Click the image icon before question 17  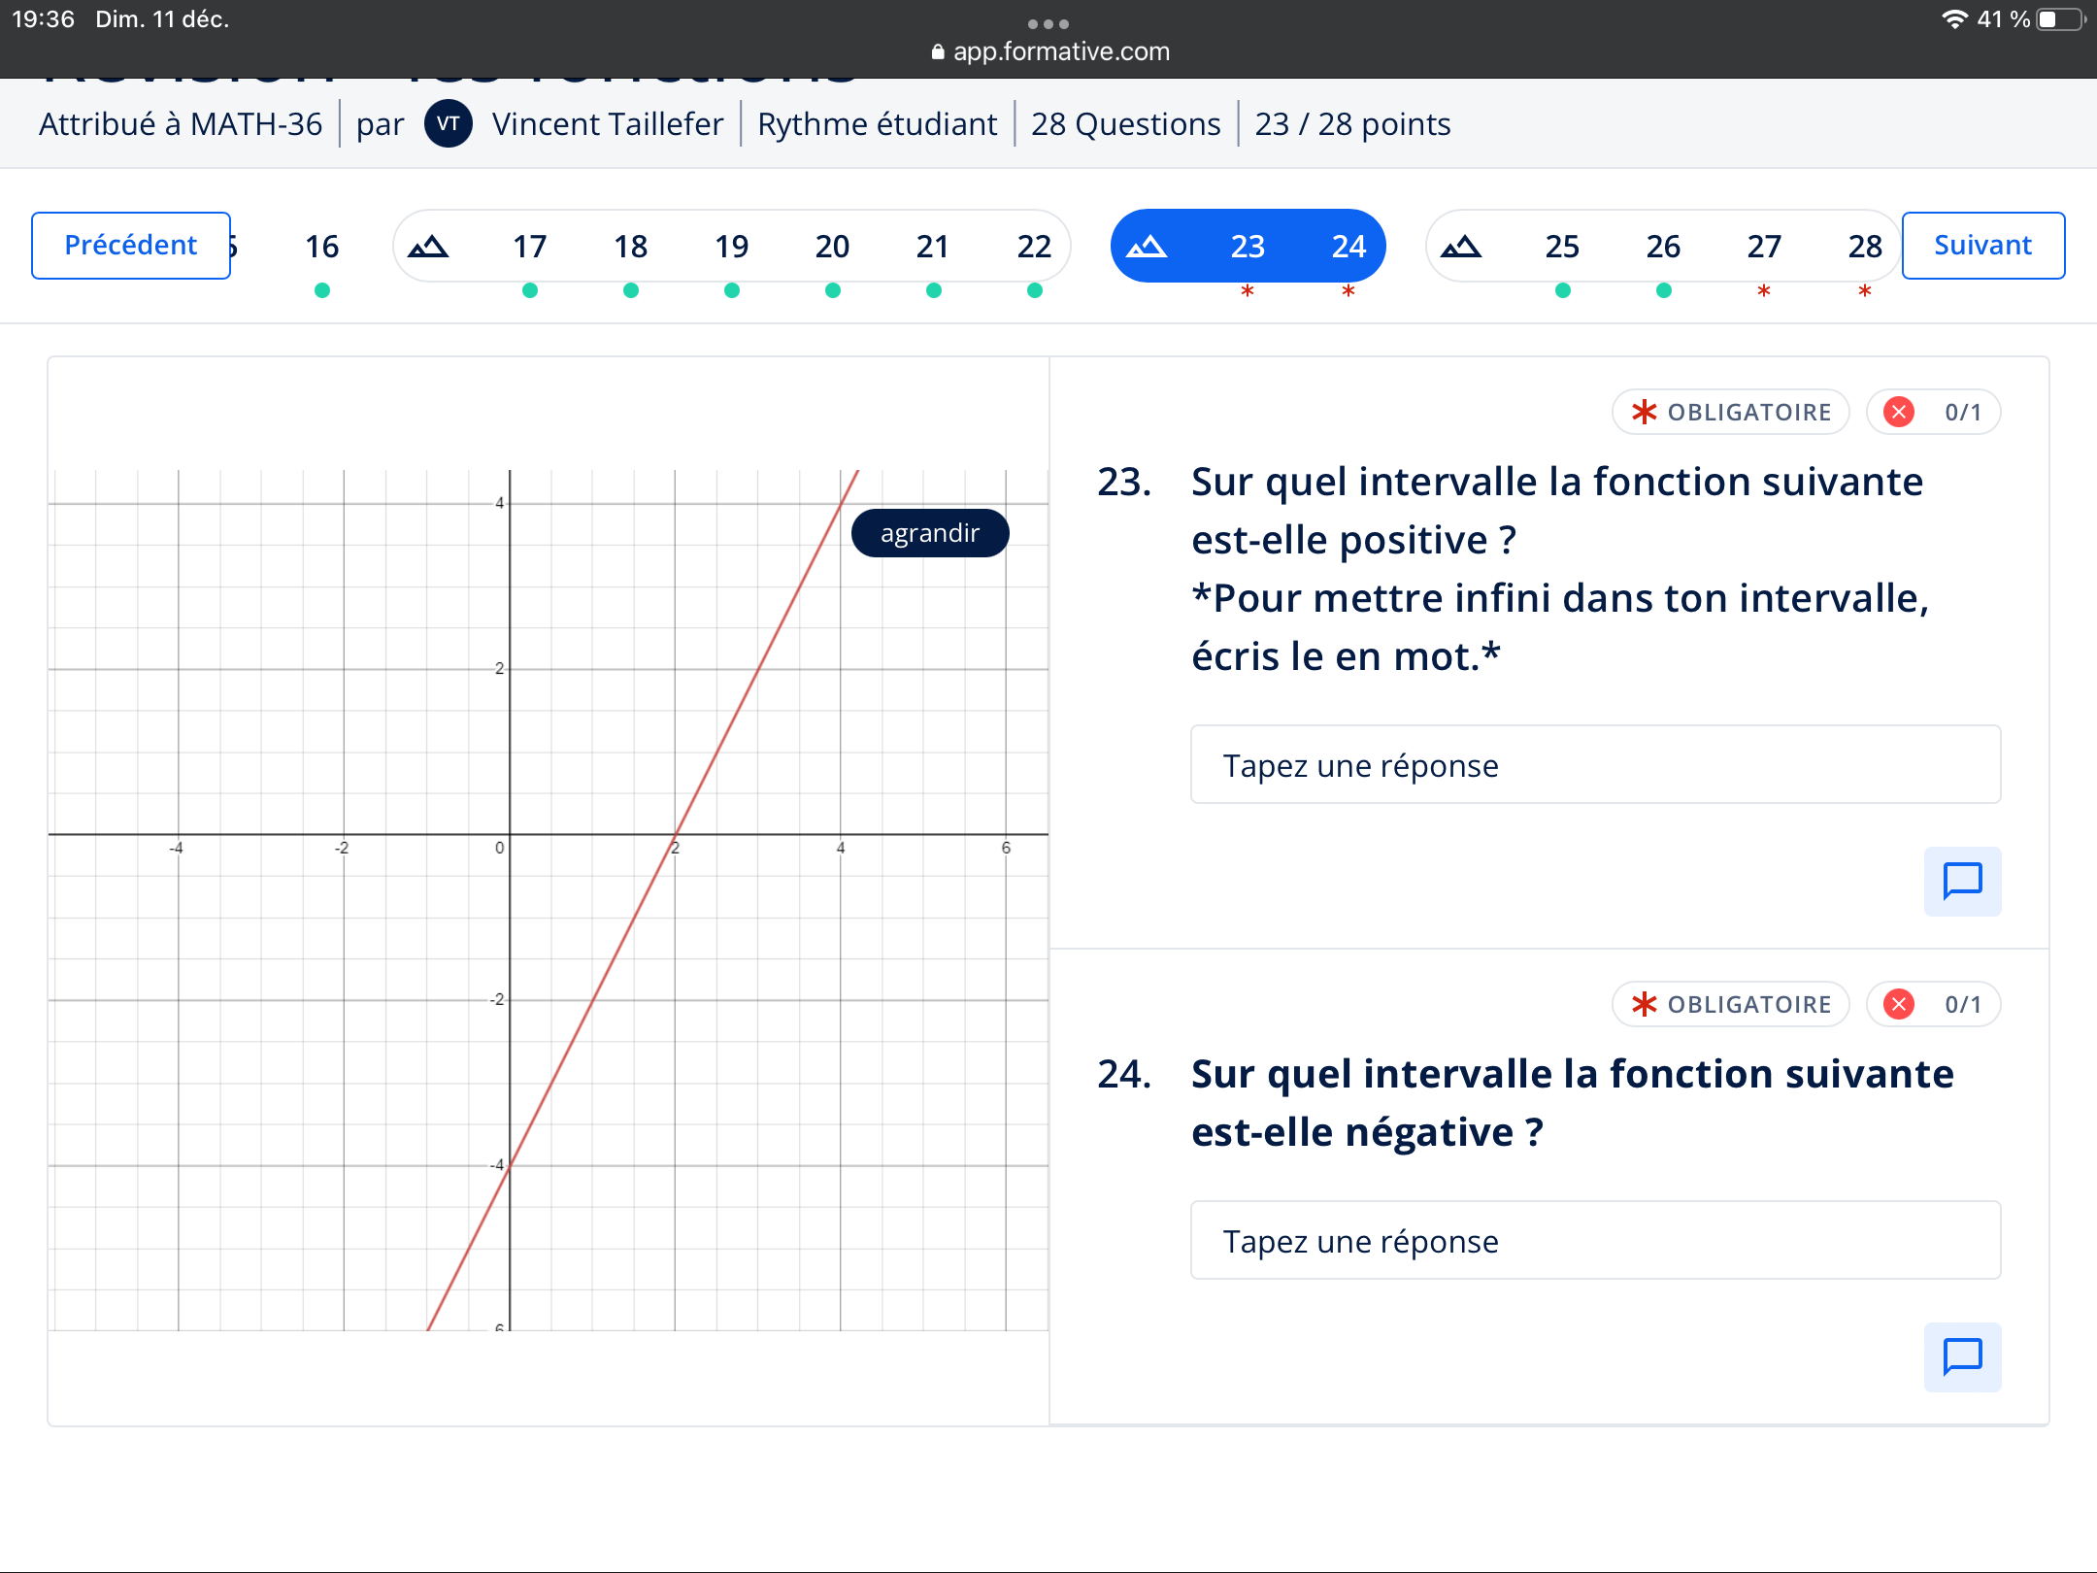[x=428, y=247]
